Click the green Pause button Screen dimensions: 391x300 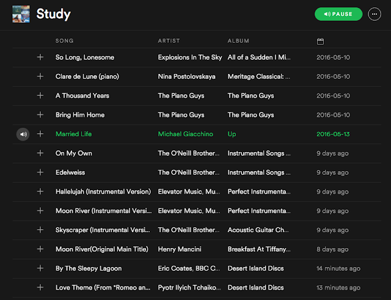(338, 14)
